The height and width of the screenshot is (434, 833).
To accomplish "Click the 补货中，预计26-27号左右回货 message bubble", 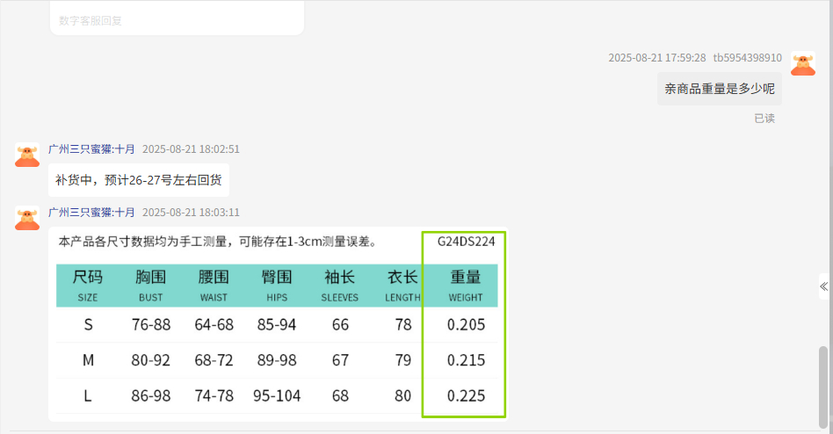I will point(138,181).
